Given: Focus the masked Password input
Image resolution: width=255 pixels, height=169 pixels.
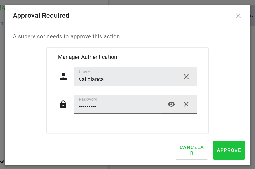Looking at the screenshot, I should [x=119, y=107].
